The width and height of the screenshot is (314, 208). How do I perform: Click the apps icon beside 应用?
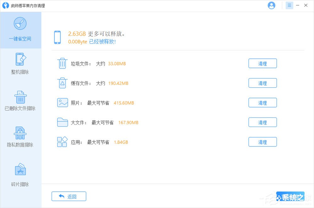coord(62,142)
